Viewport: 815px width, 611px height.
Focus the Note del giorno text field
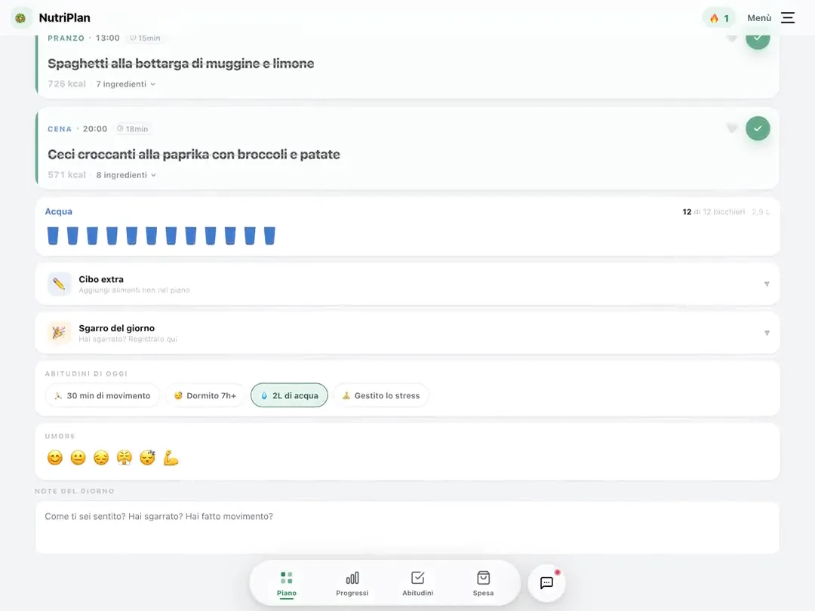pyautogui.click(x=407, y=527)
